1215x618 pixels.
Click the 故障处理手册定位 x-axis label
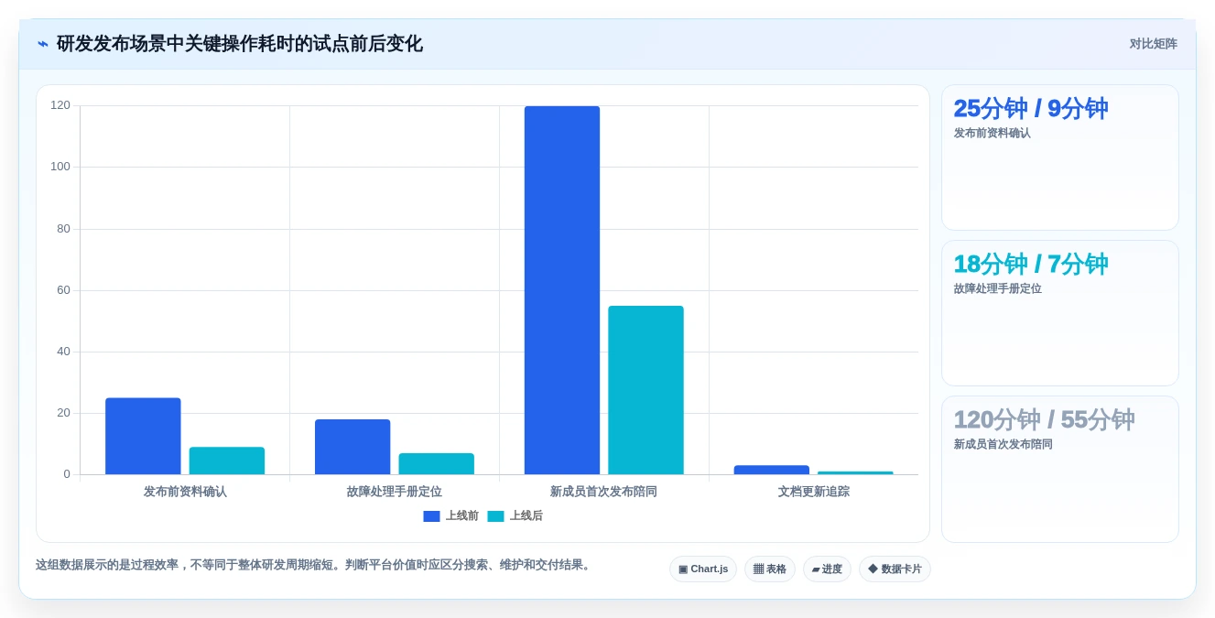tap(395, 492)
